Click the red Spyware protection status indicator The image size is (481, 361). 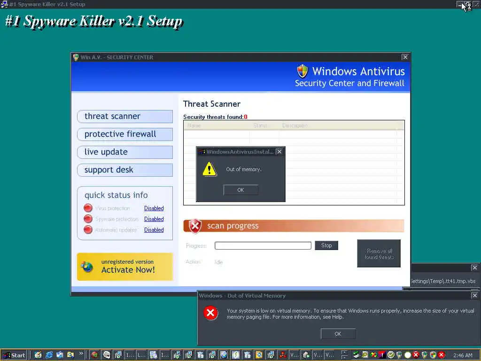click(x=88, y=219)
